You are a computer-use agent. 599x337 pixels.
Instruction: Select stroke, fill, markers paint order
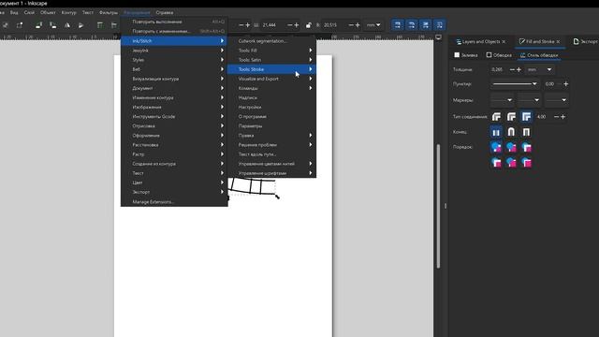pos(511,147)
